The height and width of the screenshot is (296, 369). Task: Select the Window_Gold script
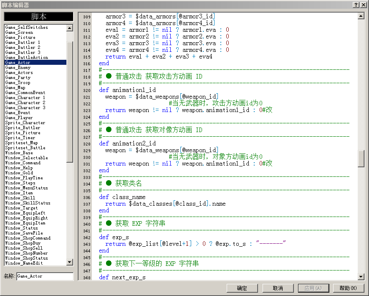point(35,173)
